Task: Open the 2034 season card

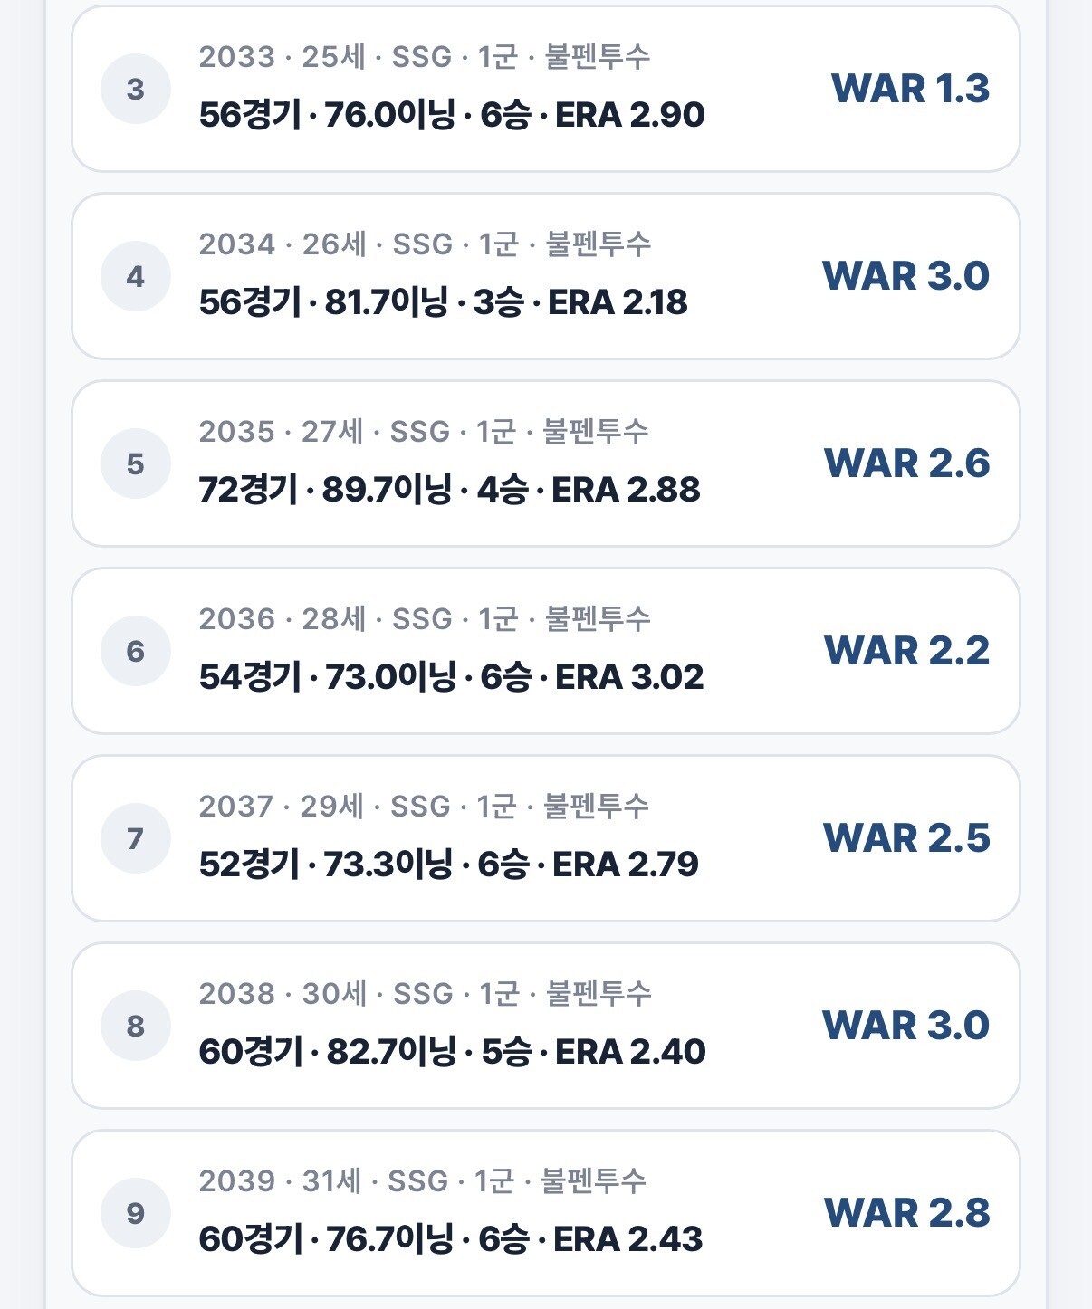Action: coord(546,276)
